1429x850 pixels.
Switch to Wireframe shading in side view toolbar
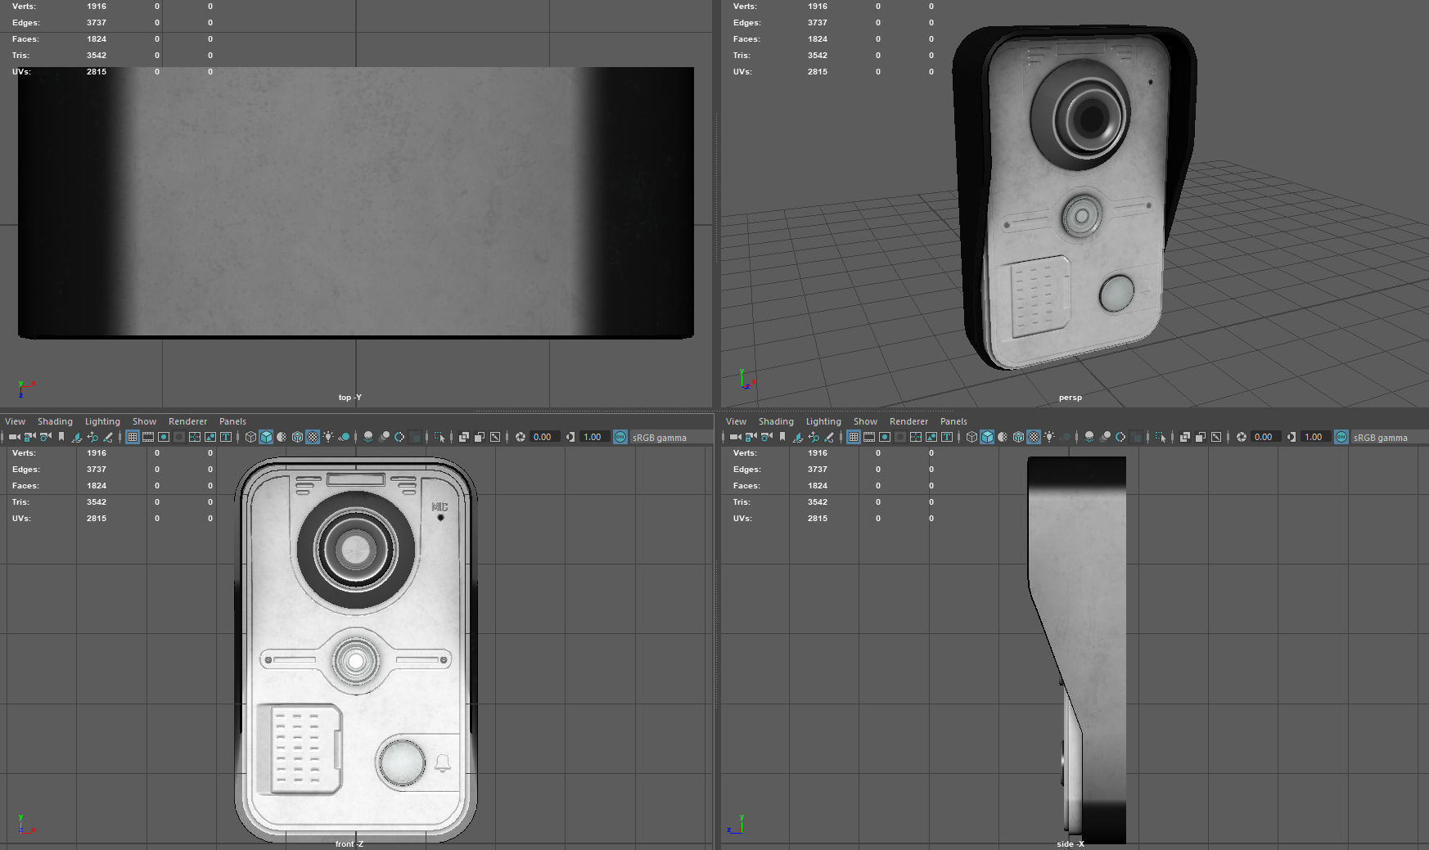click(x=971, y=437)
